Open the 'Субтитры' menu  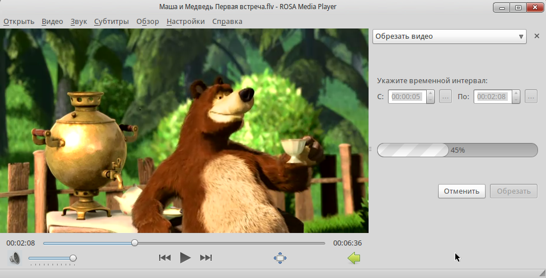click(x=112, y=22)
